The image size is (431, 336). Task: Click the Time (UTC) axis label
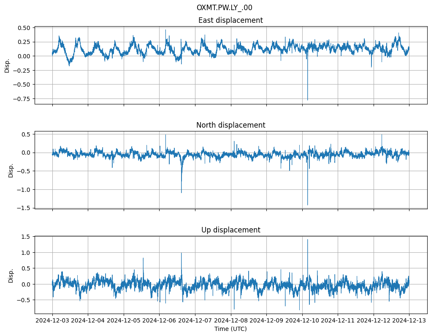click(230, 328)
